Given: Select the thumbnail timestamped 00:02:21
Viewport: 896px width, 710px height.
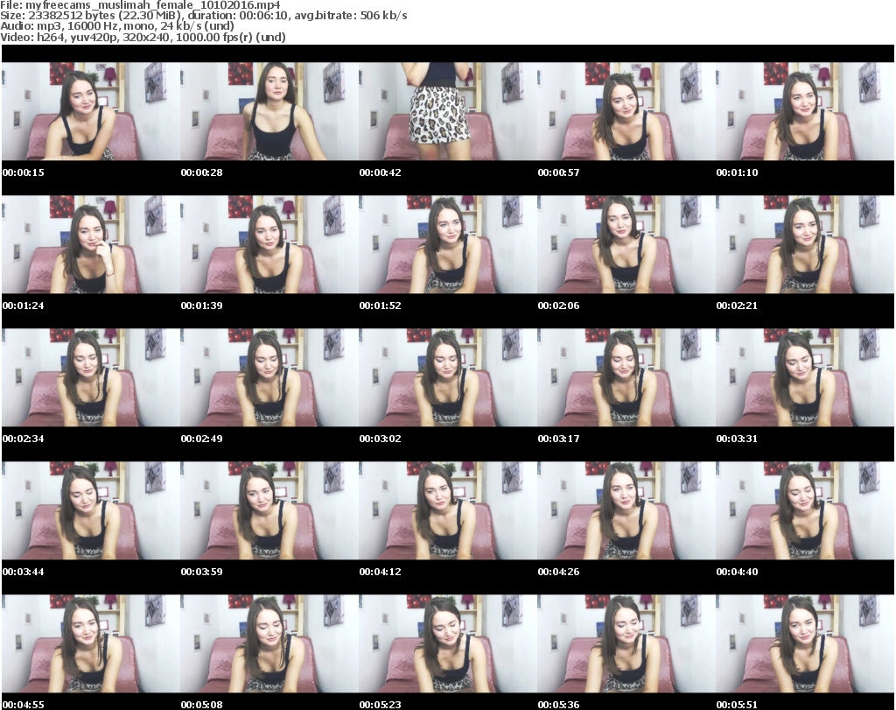Looking at the screenshot, I should coord(805,244).
